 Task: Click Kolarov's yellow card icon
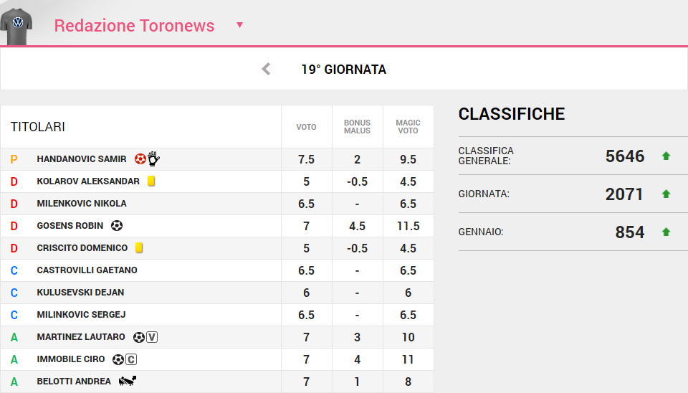point(151,181)
